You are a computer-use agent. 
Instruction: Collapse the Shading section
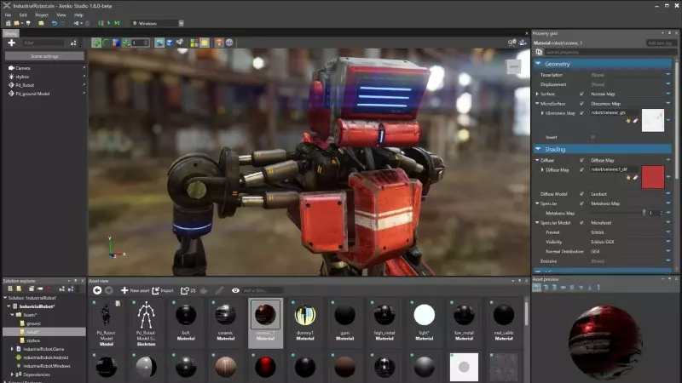click(x=538, y=149)
